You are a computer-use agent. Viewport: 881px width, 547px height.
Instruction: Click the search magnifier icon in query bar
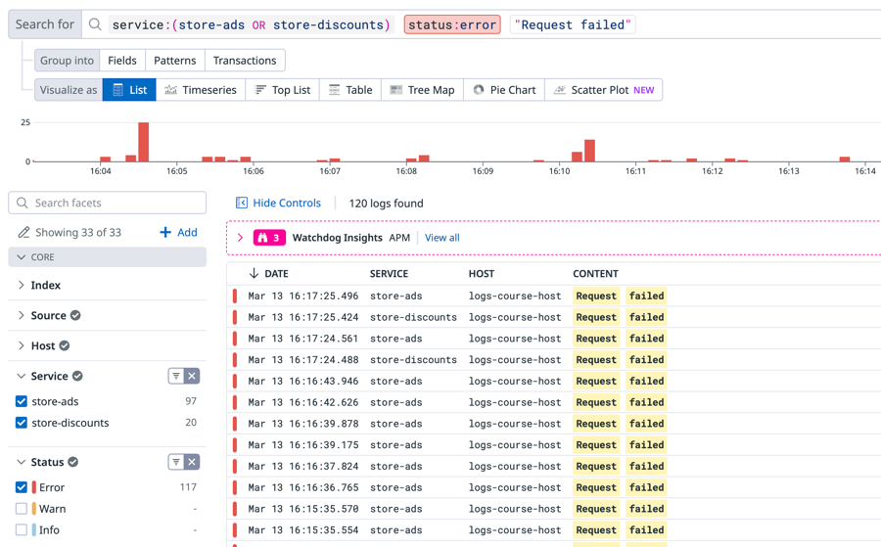point(95,24)
